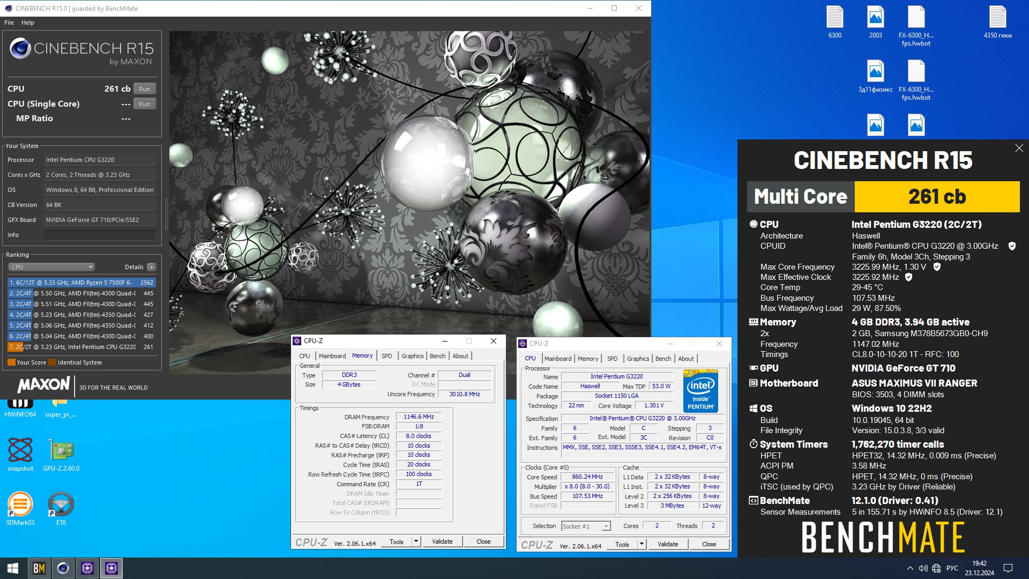Viewport: 1029px width, 579px height.
Task: Open notification center icon
Action: [x=1008, y=568]
